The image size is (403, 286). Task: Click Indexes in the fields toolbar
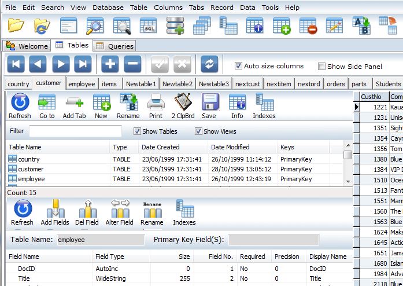(x=184, y=213)
